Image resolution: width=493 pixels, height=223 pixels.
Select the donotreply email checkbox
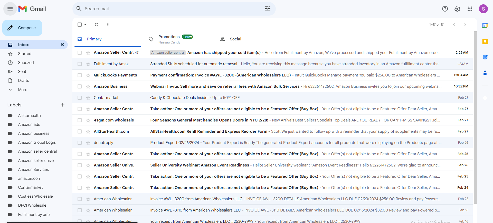pyautogui.click(x=80, y=143)
